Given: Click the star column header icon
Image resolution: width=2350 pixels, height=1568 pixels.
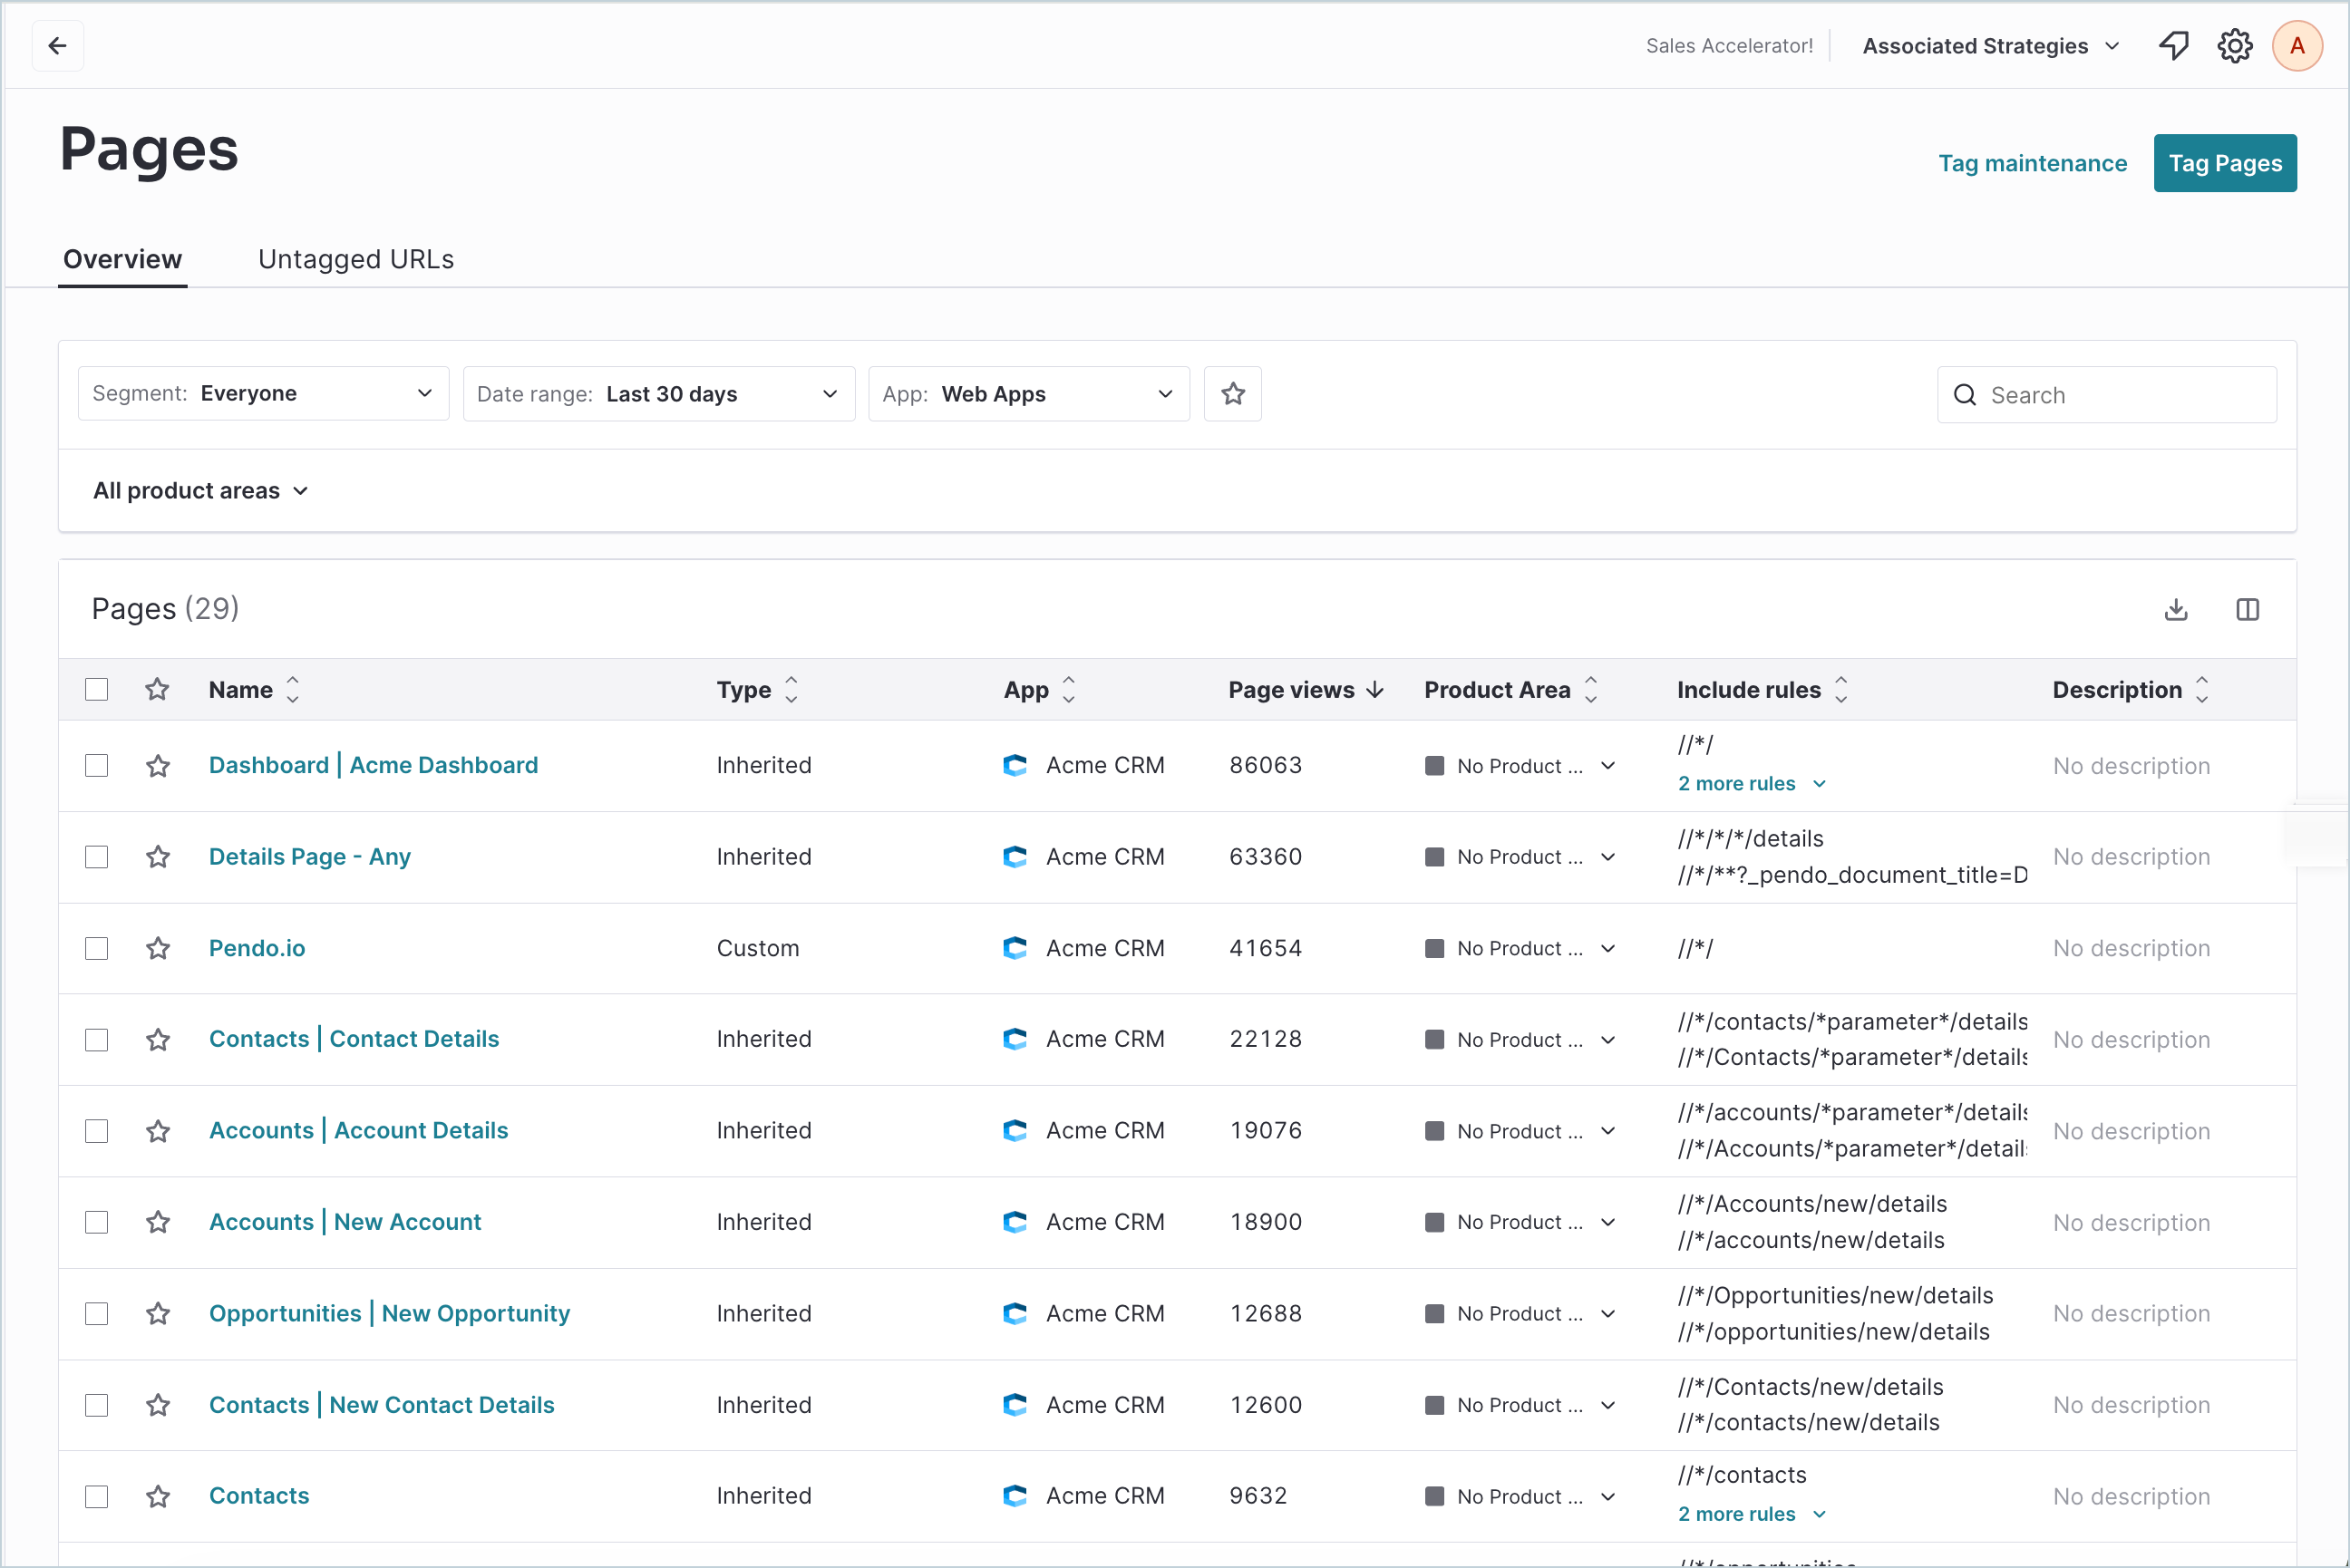Looking at the screenshot, I should pos(157,689).
